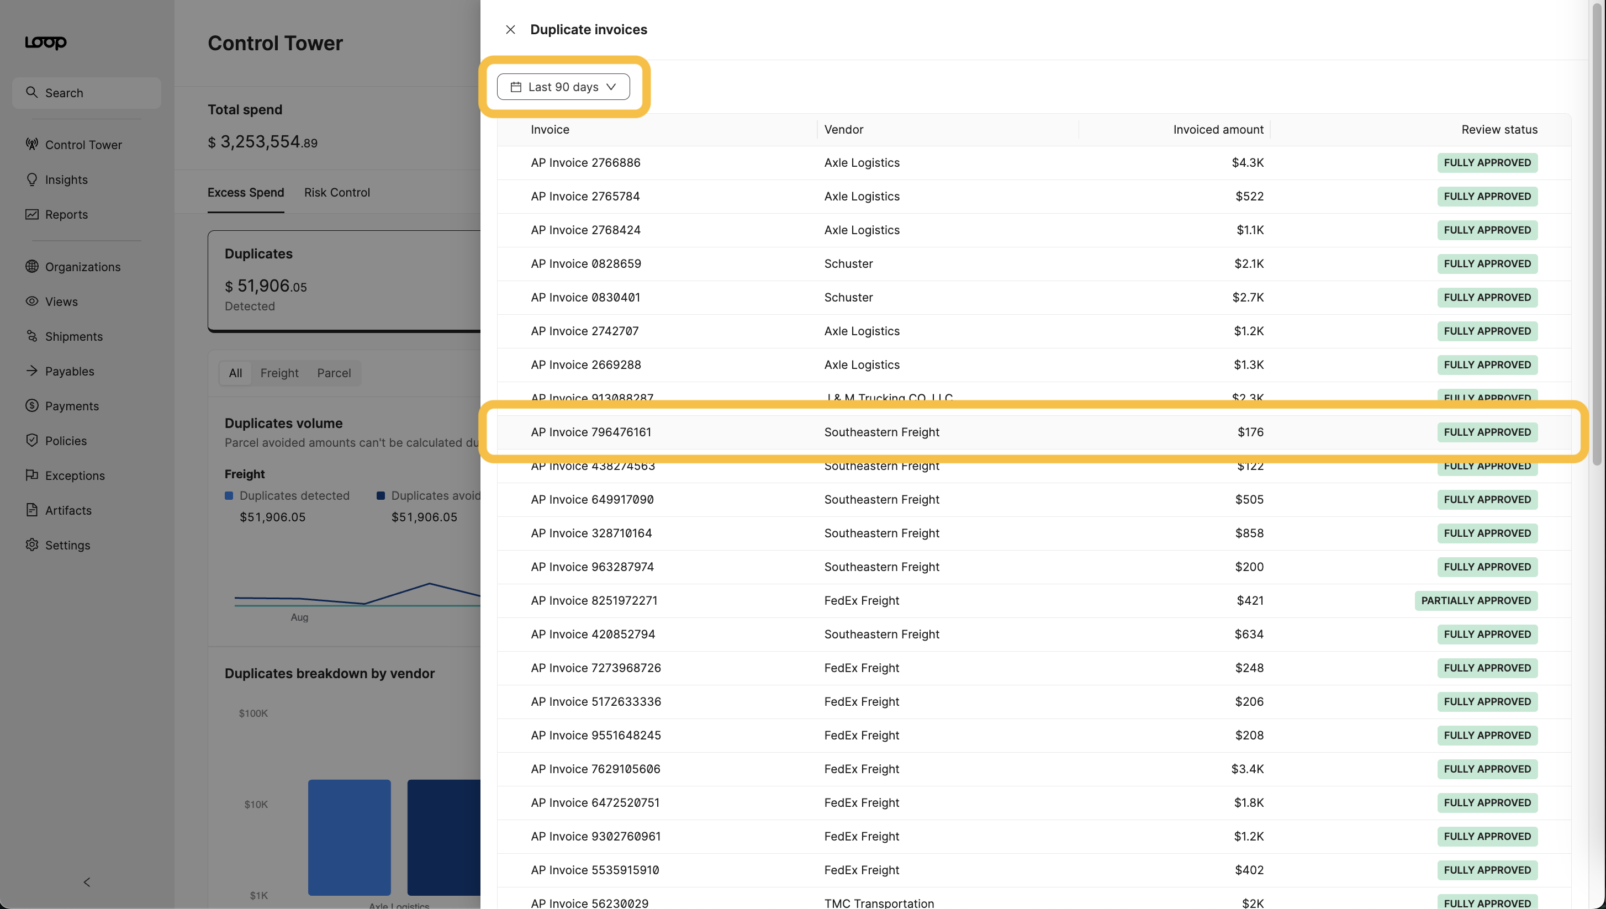
Task: Click the lighter blue vendor bar
Action: [x=350, y=837]
